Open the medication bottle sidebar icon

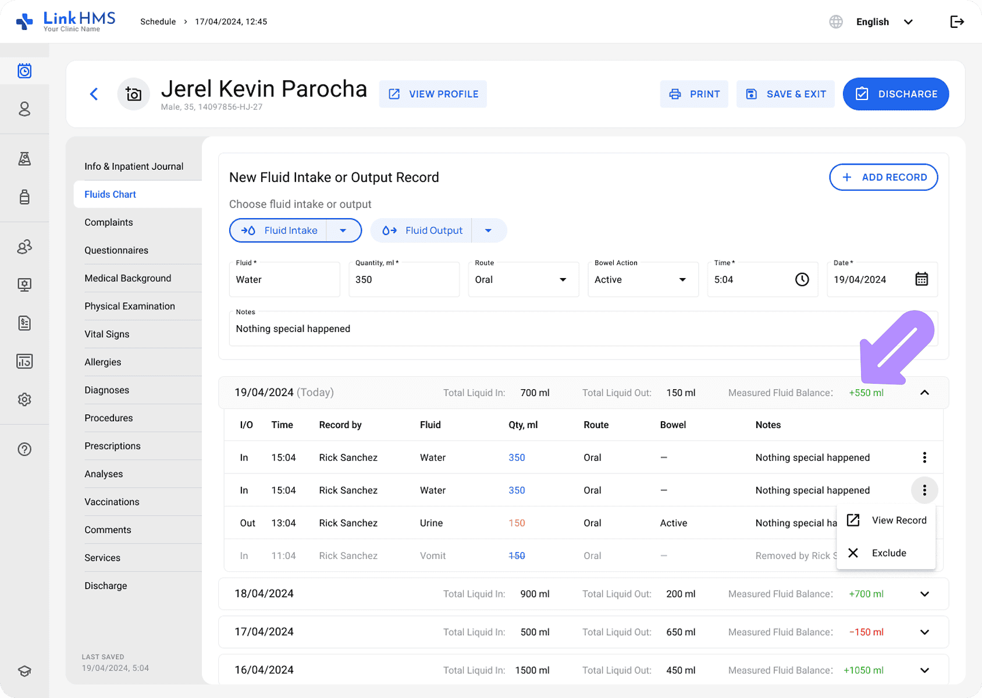point(24,197)
